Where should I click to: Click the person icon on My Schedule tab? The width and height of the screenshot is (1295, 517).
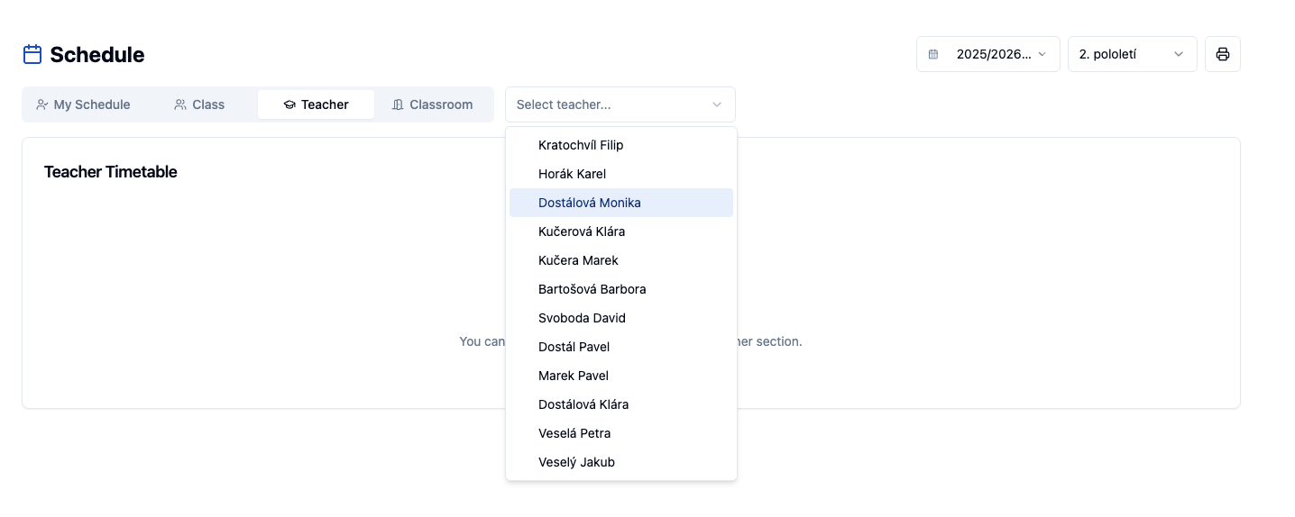(x=41, y=104)
